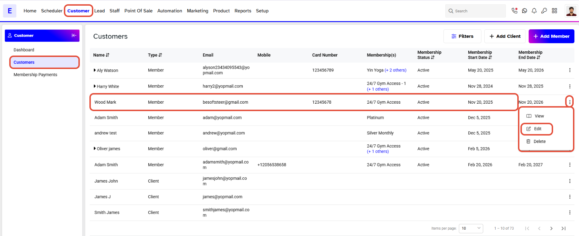Screen dimensions: 579x236
Task: Click the Add Member button
Action: click(x=551, y=36)
